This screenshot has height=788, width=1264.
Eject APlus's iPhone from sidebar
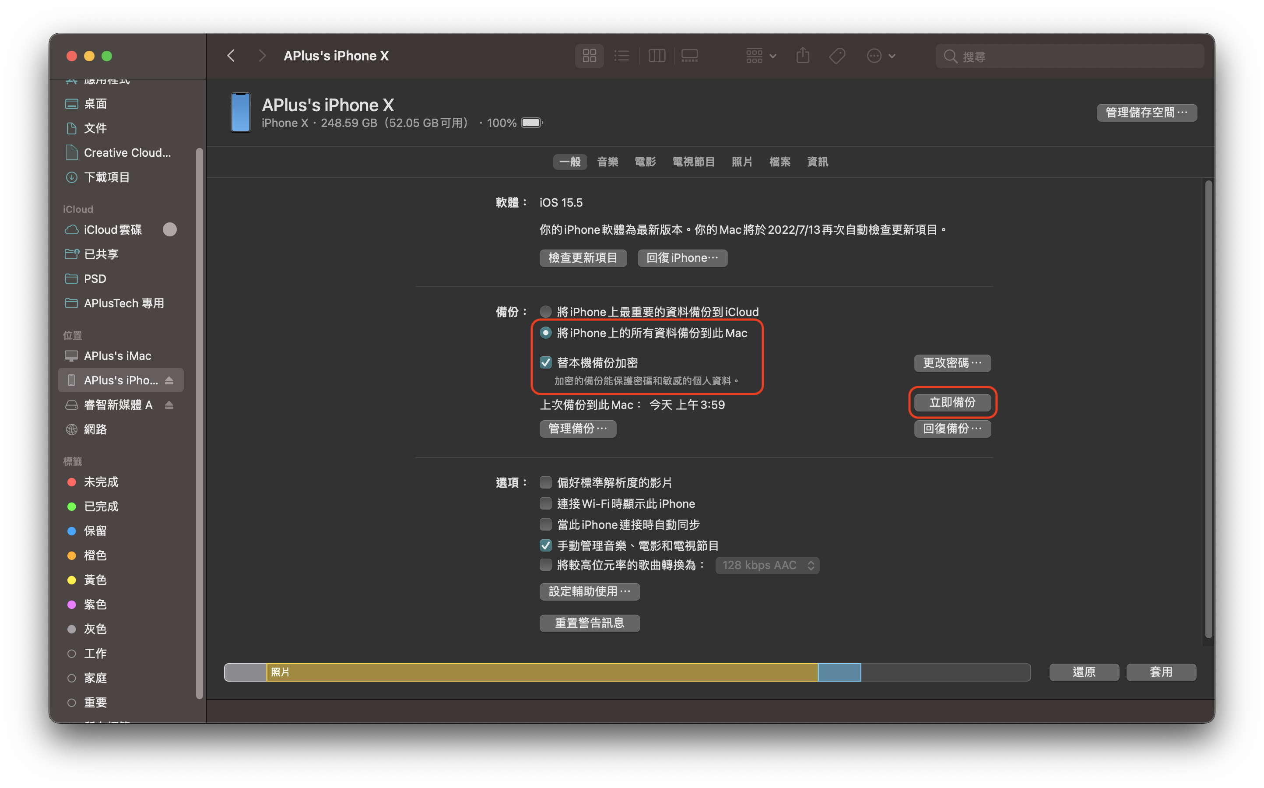[x=169, y=380]
